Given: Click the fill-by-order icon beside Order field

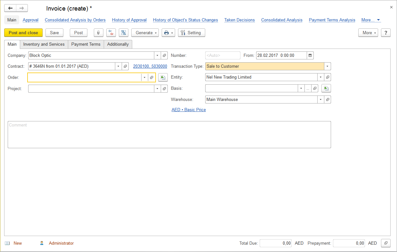Looking at the screenshot, I should 163,78.
